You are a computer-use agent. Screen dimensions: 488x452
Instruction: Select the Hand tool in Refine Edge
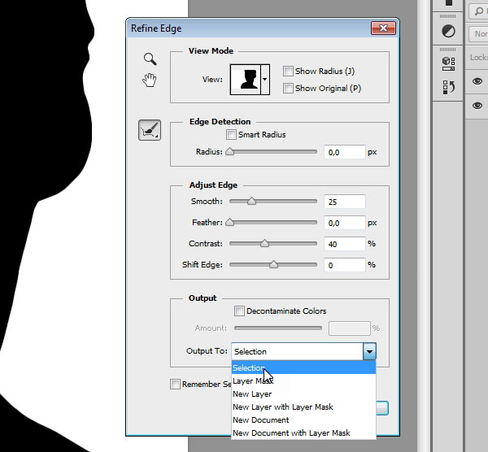click(x=150, y=79)
